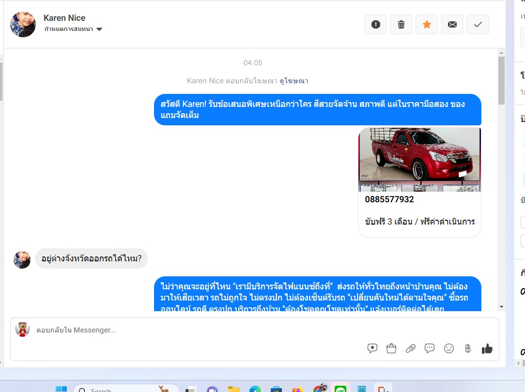Mark conversation as done with the checkmark
This screenshot has height=392, width=525.
coord(478,24)
